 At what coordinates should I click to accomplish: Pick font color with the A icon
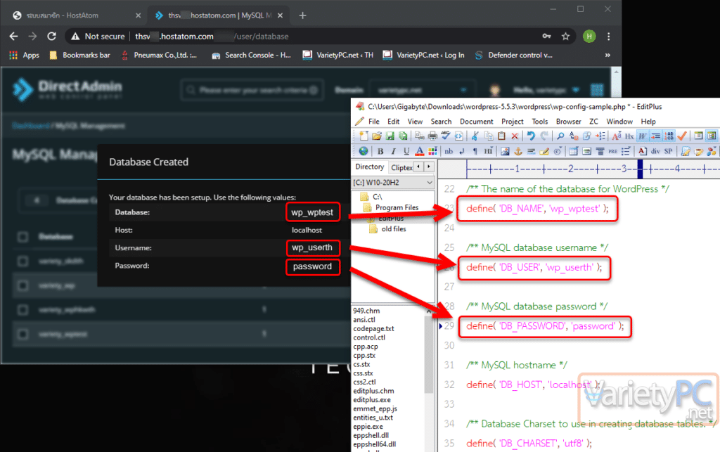point(419,151)
